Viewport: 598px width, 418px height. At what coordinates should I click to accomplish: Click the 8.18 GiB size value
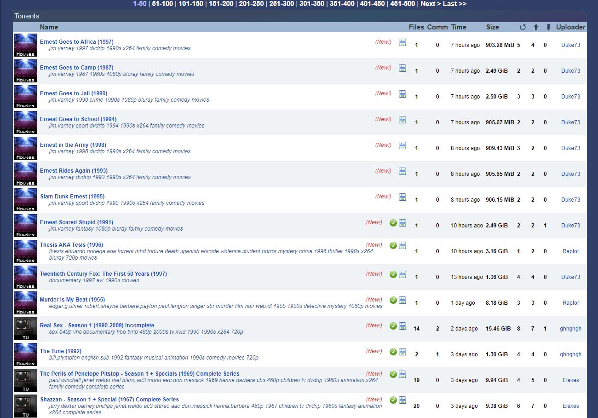(x=497, y=303)
